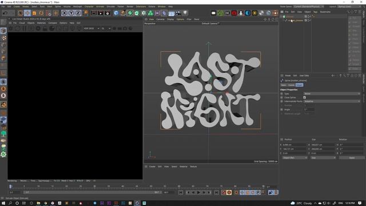This screenshot has width=366, height=206.
Task: Open the spline Type dropdown
Action: click(x=332, y=94)
